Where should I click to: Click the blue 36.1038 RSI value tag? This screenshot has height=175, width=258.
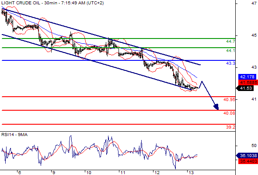click(x=247, y=155)
